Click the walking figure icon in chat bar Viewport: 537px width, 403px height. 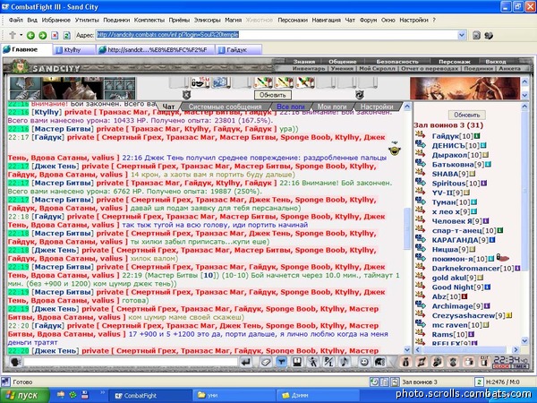click(312, 362)
